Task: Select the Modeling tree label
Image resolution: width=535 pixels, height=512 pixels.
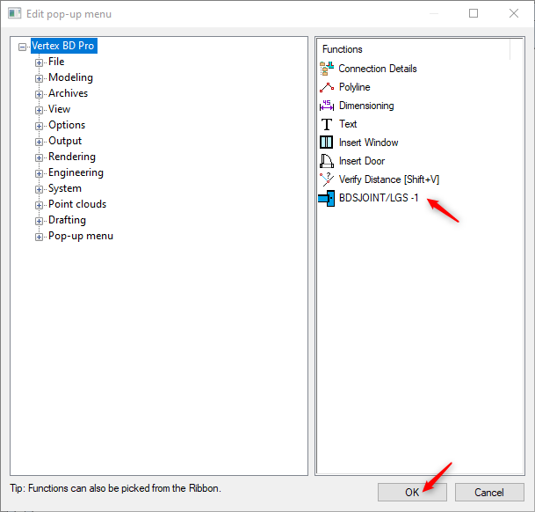Action: (70, 77)
